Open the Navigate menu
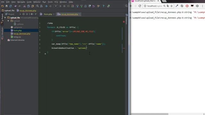Viewport: 205px width, 115px height. tap(21, 2)
